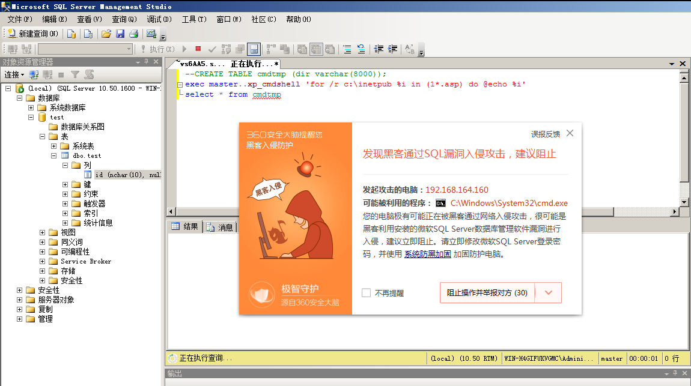Toggle Include Client Statistics
Viewport: 691px width, 386px height.
[285, 49]
